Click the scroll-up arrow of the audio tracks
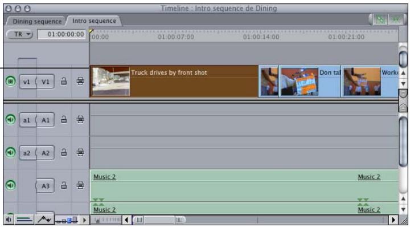The width and height of the screenshot is (410, 227). (x=403, y=198)
